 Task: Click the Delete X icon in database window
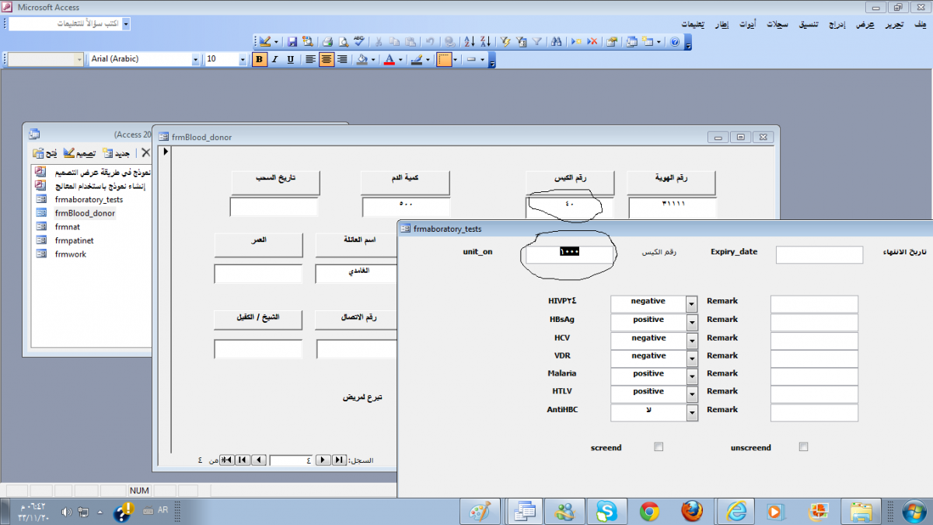point(145,153)
